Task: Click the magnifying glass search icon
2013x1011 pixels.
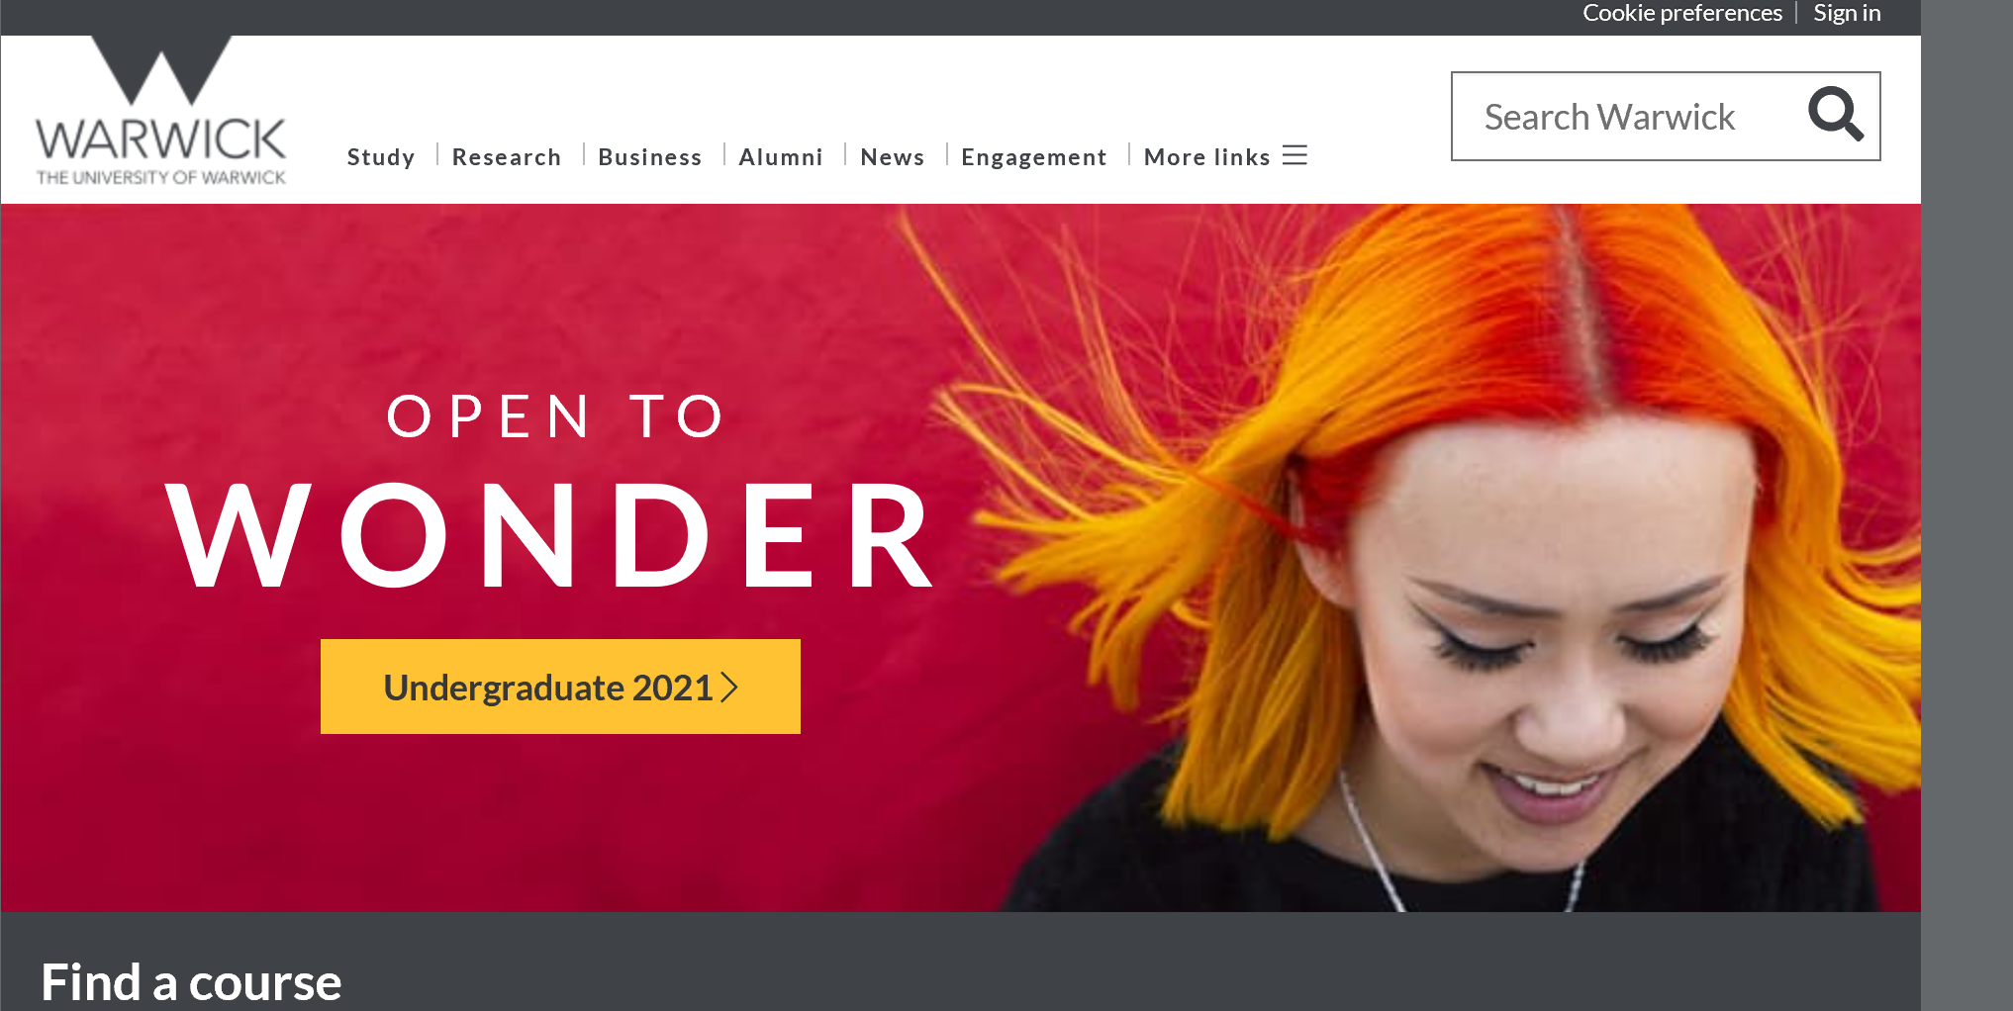Action: point(1836,115)
